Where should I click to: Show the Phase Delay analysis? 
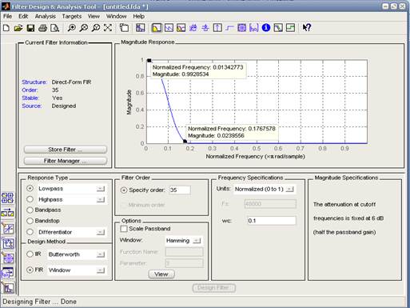205,28
